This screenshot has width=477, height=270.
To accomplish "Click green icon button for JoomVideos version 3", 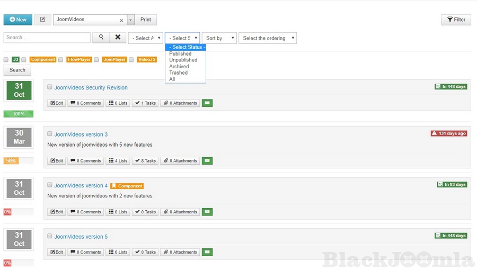I will (207, 161).
